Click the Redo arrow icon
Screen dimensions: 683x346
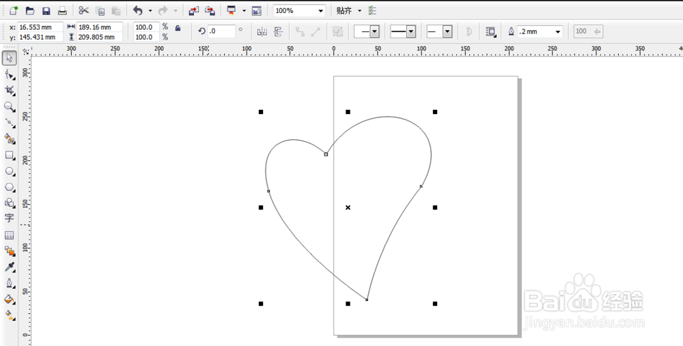tap(163, 10)
